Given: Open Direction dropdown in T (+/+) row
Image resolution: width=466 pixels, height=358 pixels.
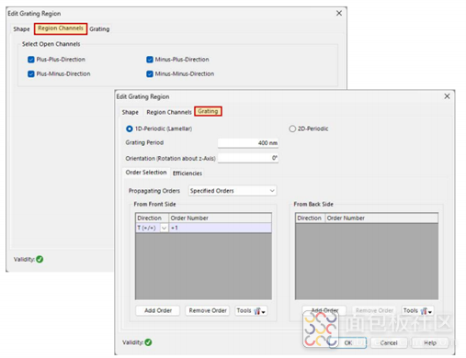Looking at the screenshot, I should 164,228.
